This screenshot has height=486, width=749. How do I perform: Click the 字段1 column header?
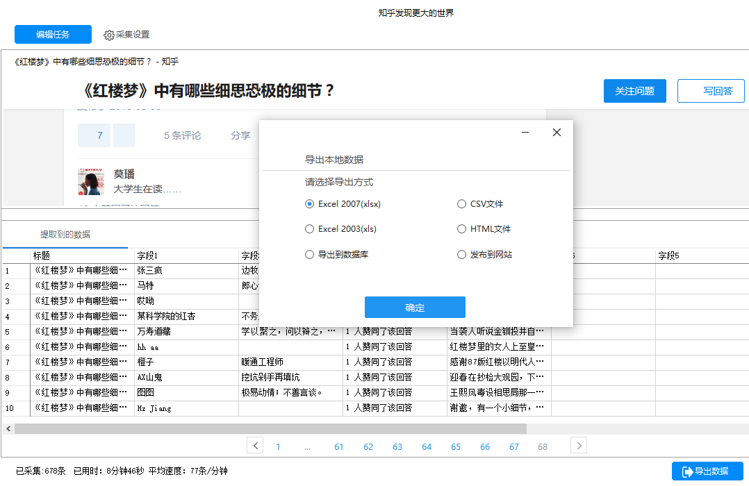coord(187,256)
